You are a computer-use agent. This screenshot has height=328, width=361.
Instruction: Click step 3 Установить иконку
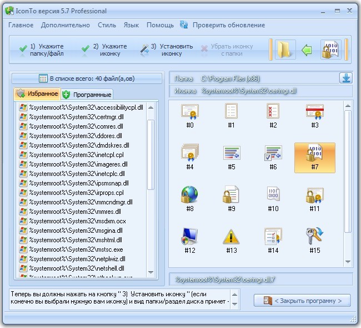click(167, 50)
